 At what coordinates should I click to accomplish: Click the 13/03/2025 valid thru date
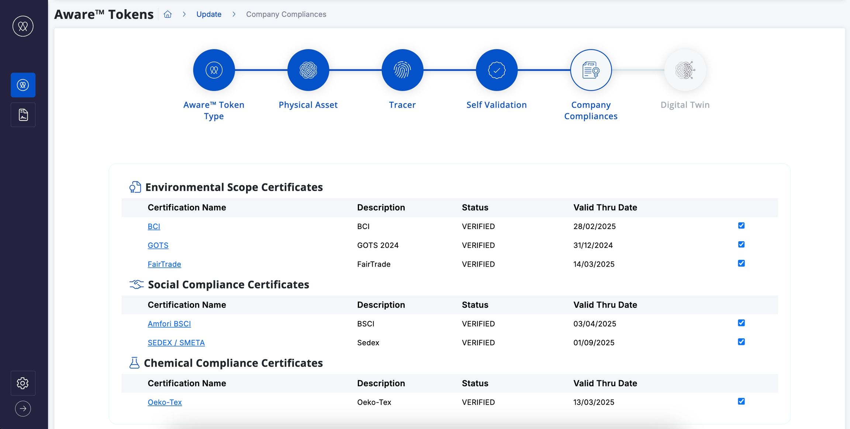pyautogui.click(x=594, y=402)
